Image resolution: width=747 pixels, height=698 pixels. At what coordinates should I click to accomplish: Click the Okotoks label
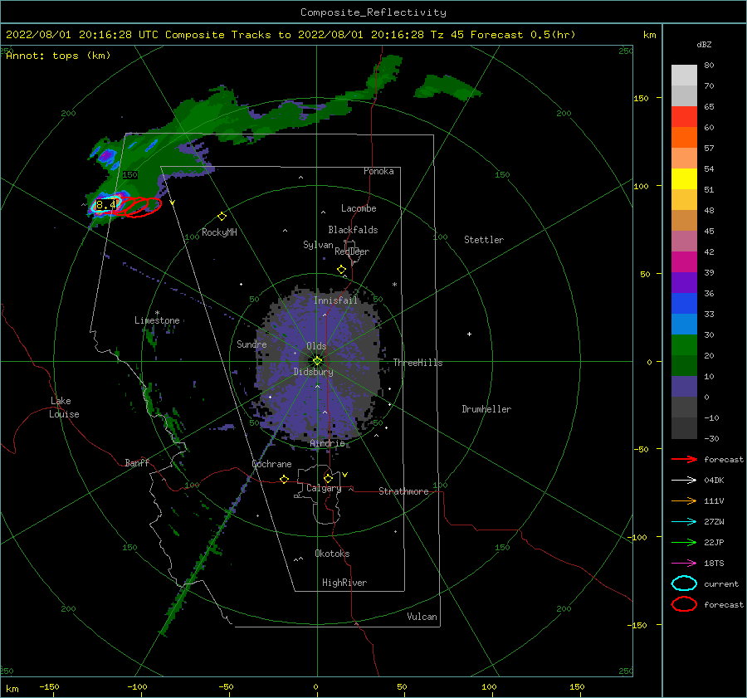pyautogui.click(x=332, y=554)
